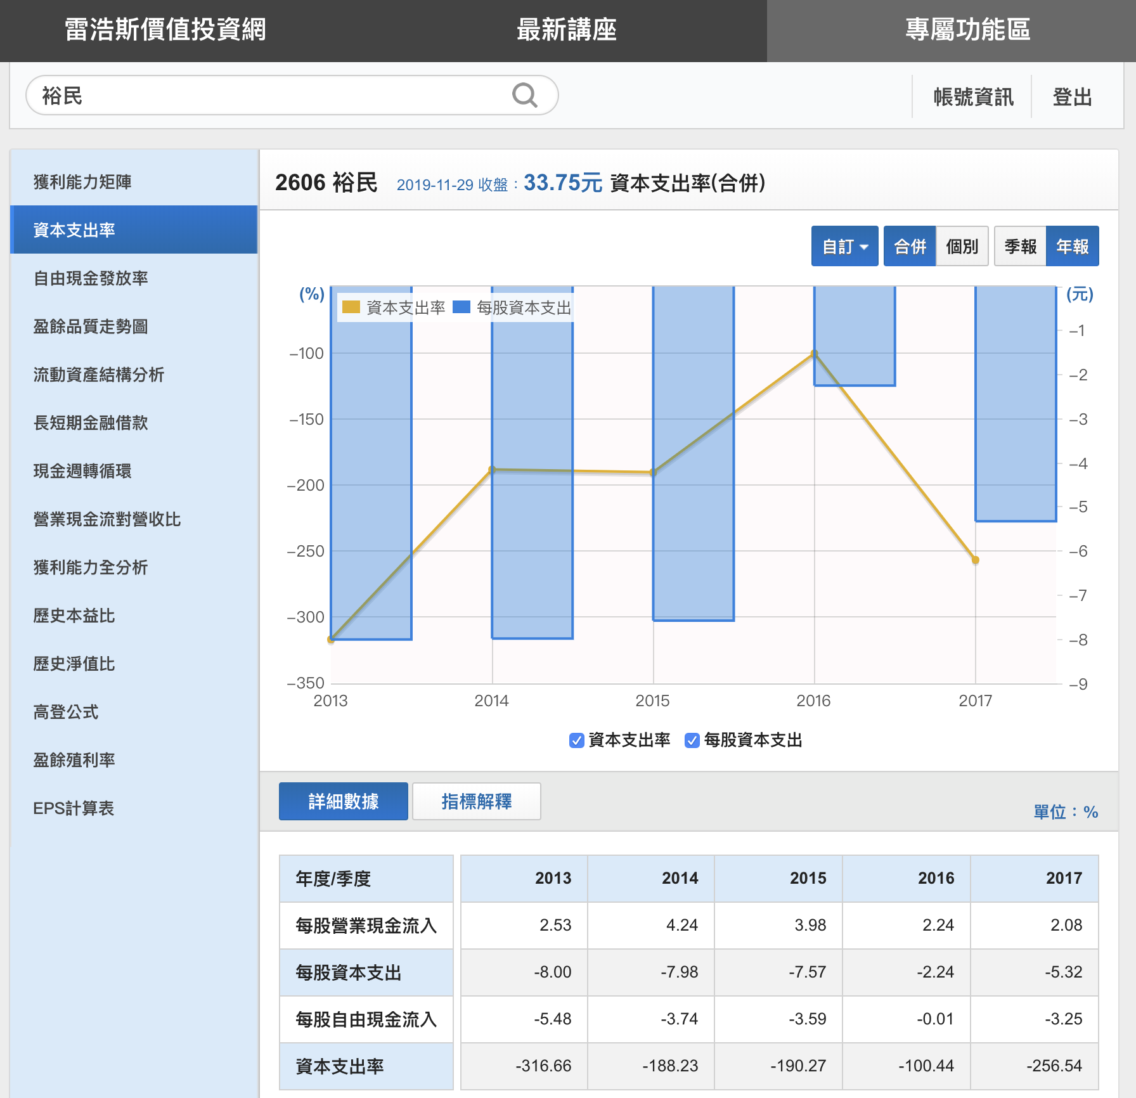Click the blue 每股資本支出 legend swatch

pos(461,307)
